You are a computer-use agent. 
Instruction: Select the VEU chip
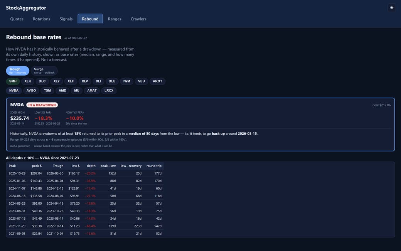tap(142, 81)
